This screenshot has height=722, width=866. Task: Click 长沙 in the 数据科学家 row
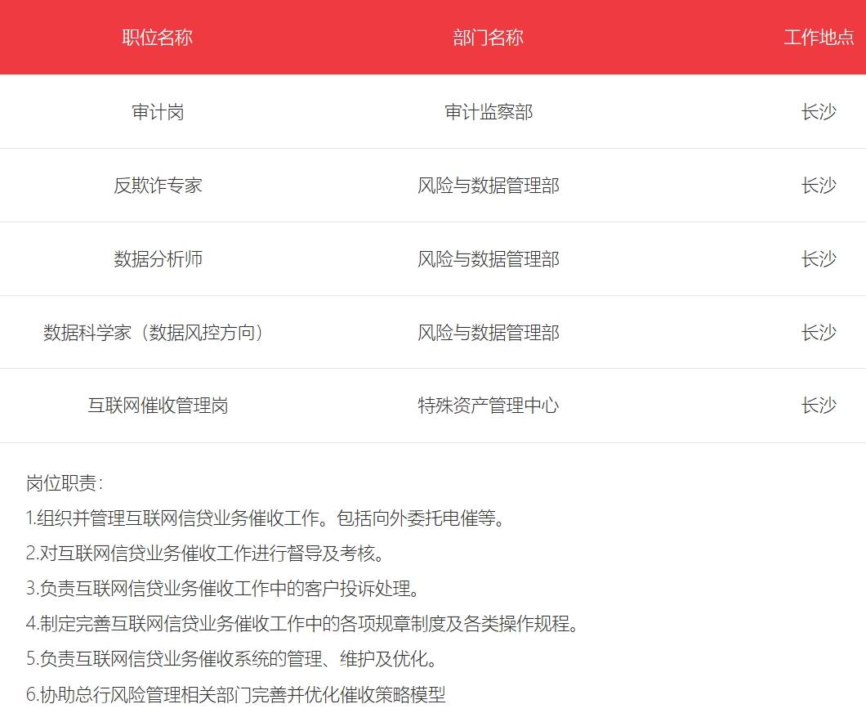click(x=817, y=332)
